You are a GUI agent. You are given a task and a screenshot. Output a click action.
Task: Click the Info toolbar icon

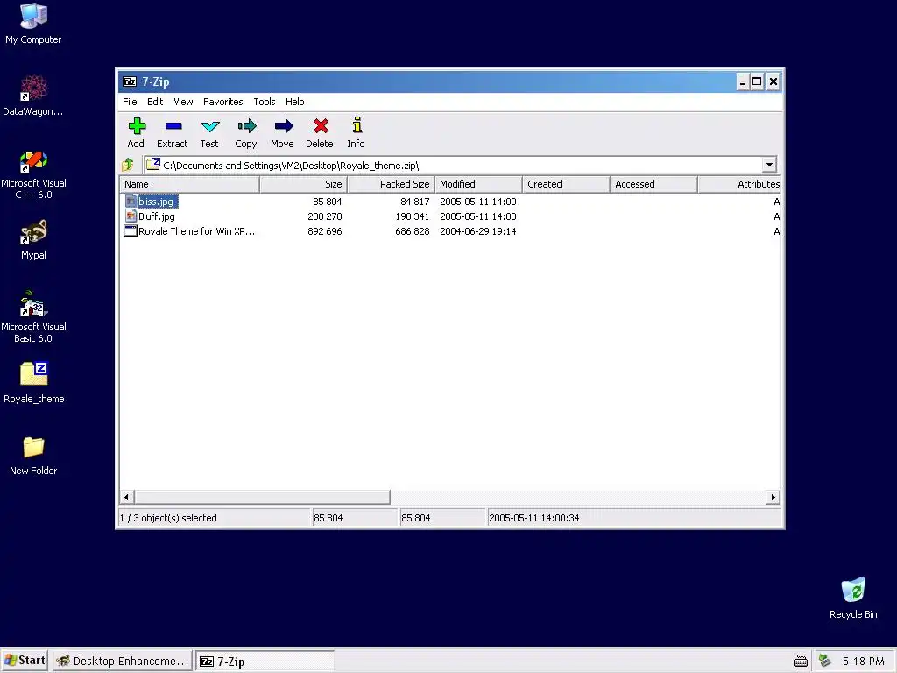[357, 125]
